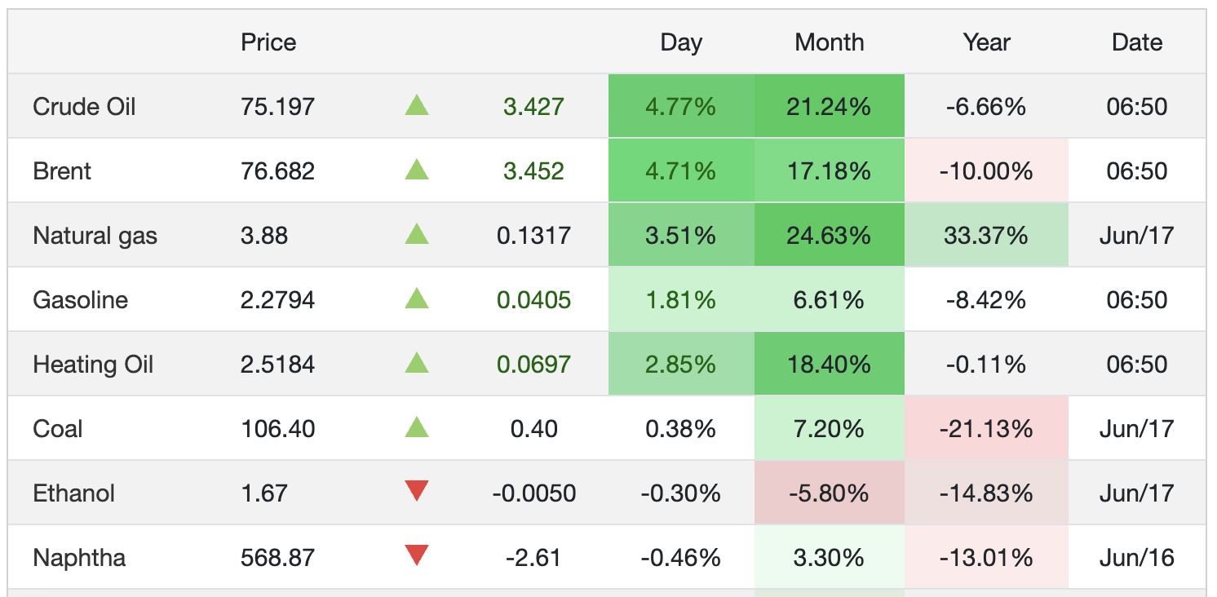1217x597 pixels.
Task: Click the up arrow in Natural gas row
Action: 417,234
